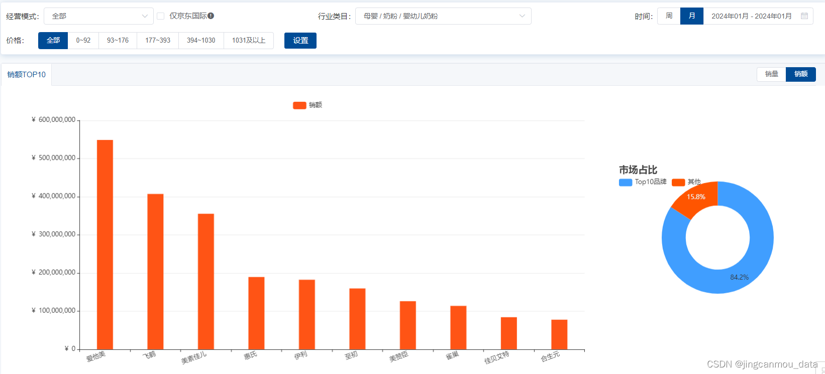The width and height of the screenshot is (825, 374).
Task: Click the 佳贝艾特 axis label
Action: 497,357
